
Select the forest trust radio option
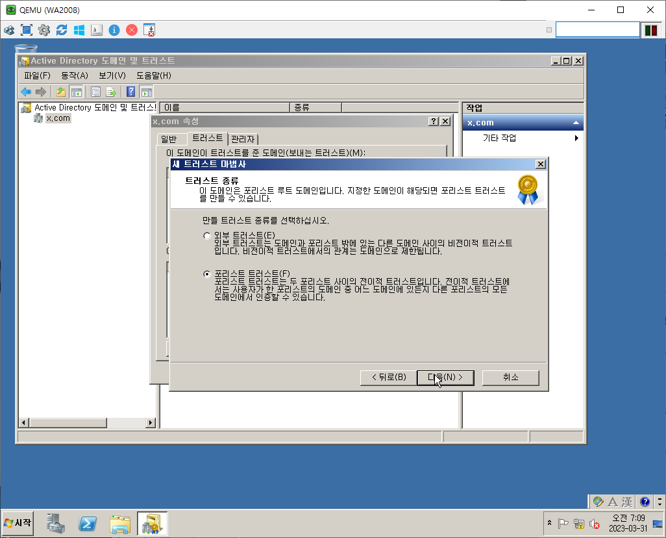pyautogui.click(x=207, y=274)
